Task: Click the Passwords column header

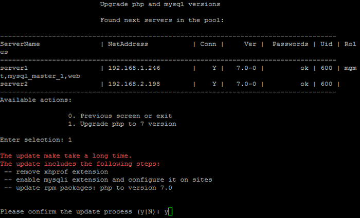Action: (290, 44)
